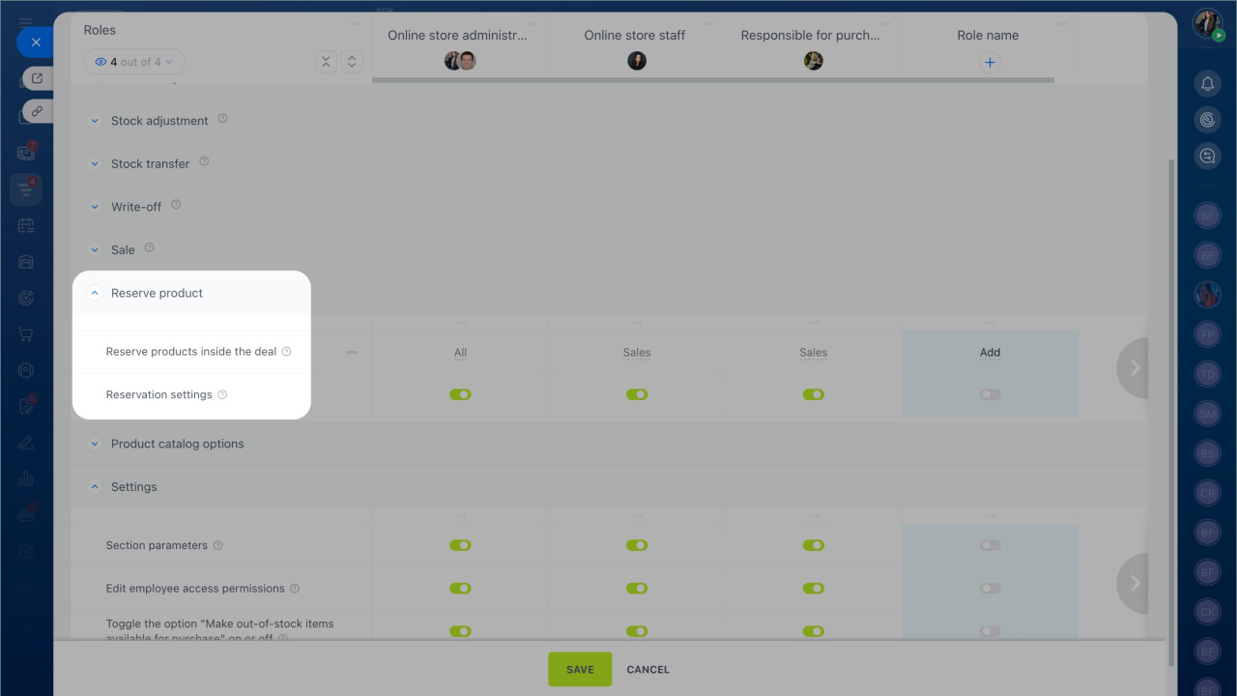Open panel in new window icon
This screenshot has width=1237, height=696.
tap(37, 78)
